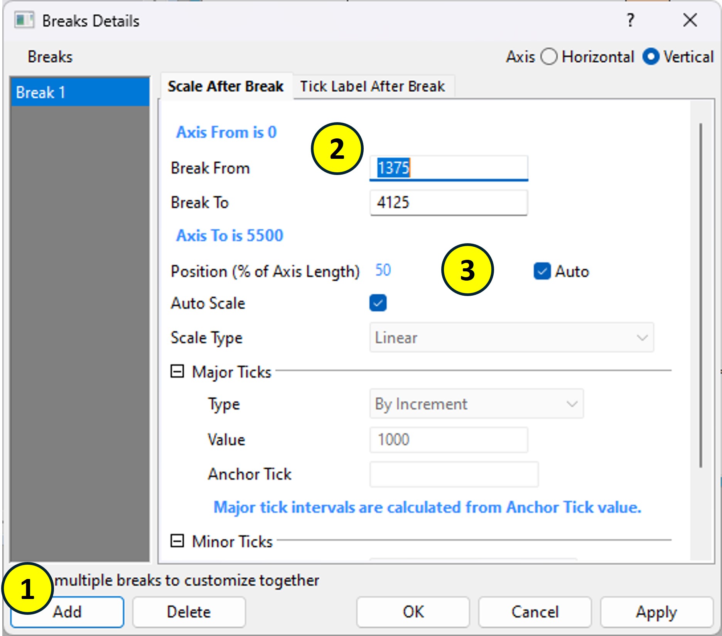Click the help question mark icon

tap(630, 20)
